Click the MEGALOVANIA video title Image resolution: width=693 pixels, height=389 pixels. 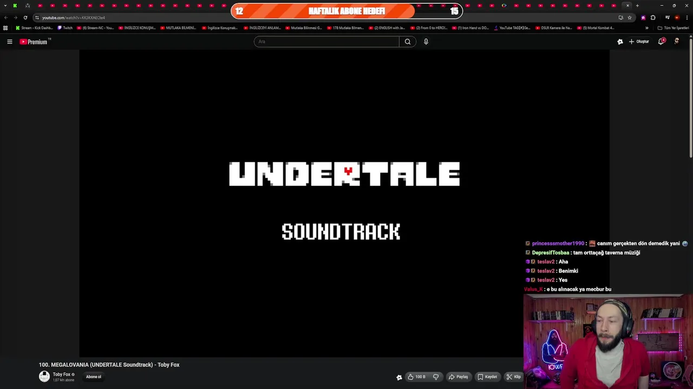coord(109,365)
